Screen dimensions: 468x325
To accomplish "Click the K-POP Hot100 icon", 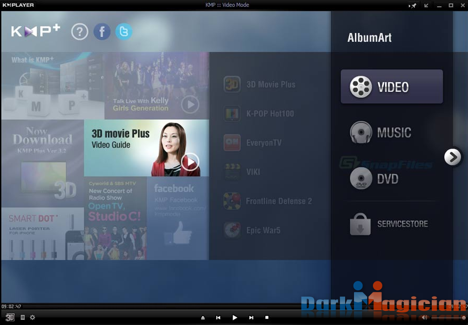I will [x=232, y=113].
